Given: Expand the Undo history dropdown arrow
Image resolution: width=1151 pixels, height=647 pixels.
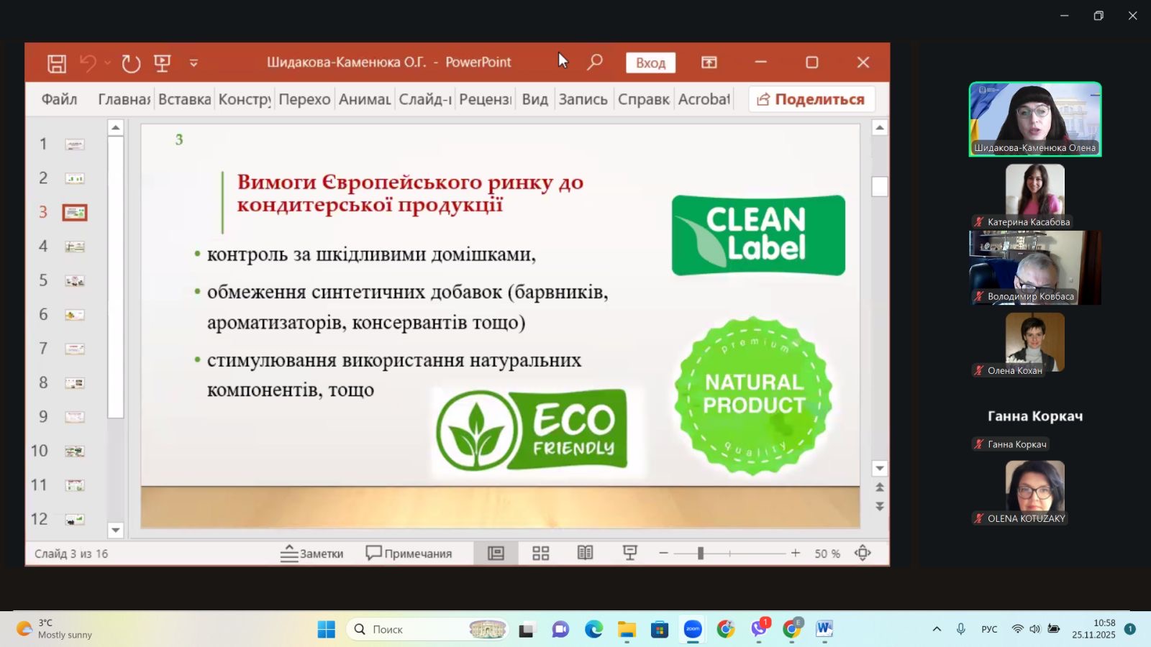Looking at the screenshot, I should pyautogui.click(x=108, y=63).
